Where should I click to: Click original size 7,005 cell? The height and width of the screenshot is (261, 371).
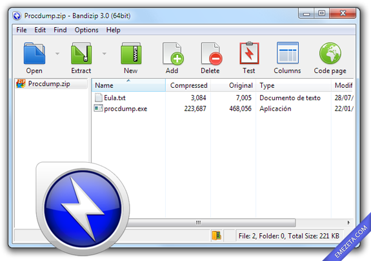click(243, 98)
